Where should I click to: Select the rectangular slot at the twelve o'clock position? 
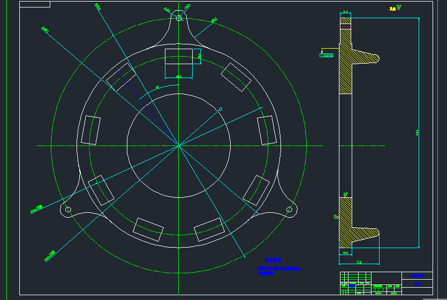[x=179, y=56]
